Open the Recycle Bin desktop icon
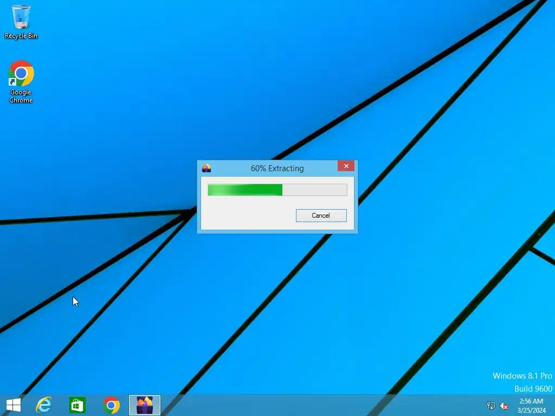This screenshot has width=555, height=416. pos(21,21)
